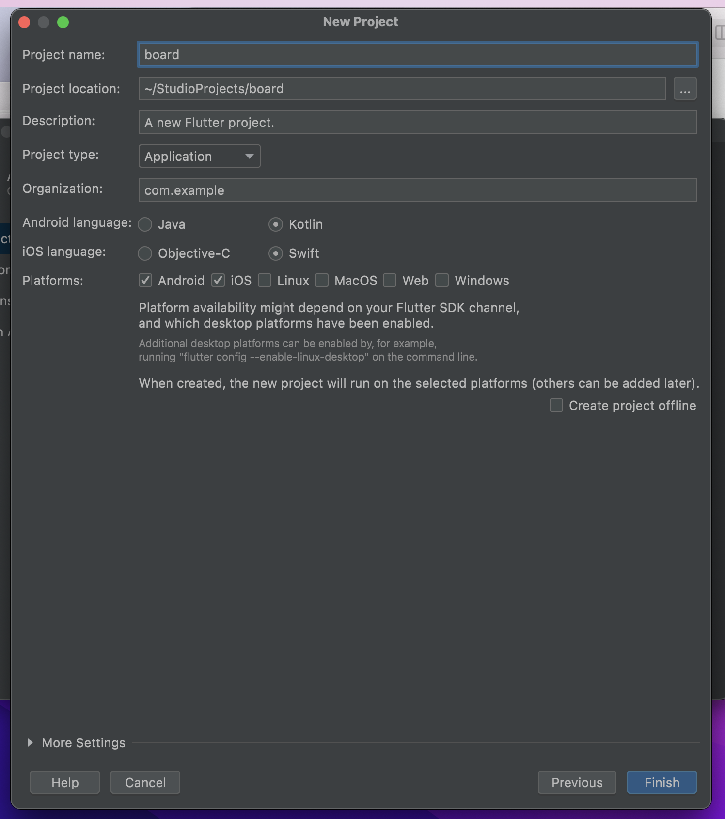Open the Help button
The height and width of the screenshot is (819, 725).
(x=65, y=782)
